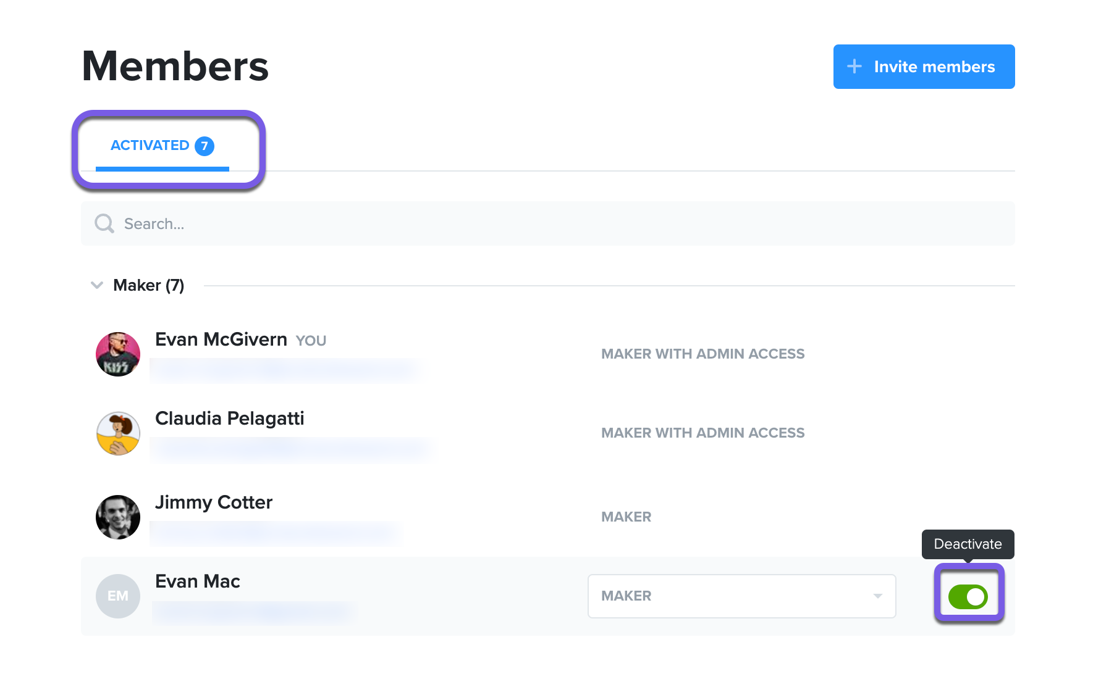This screenshot has width=1101, height=695.
Task: Open Evan McGivern's avatar photo
Action: coord(118,354)
